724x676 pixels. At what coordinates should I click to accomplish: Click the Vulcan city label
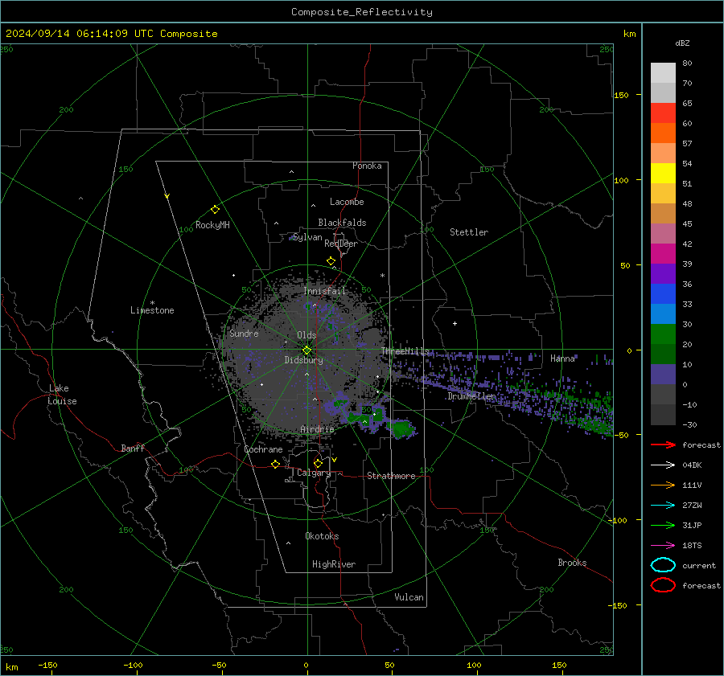[x=409, y=597]
